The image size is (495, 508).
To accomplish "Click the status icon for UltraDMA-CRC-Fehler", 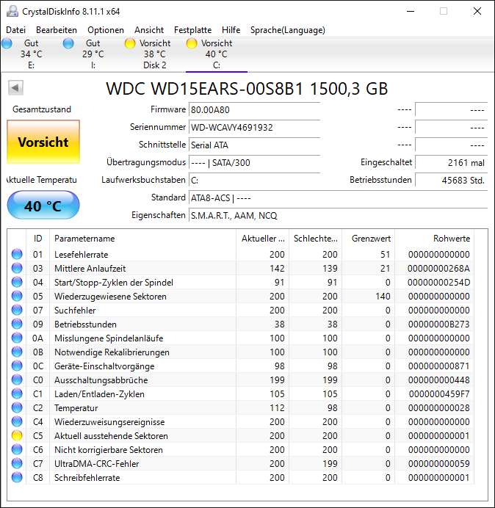I will 17,463.
